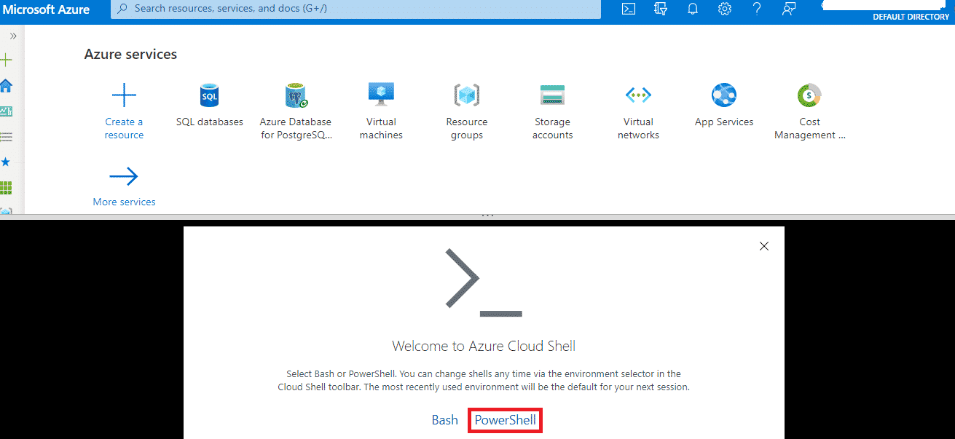Viewport: 955px width, 439px height.
Task: Click the SQL databases label
Action: tap(210, 122)
